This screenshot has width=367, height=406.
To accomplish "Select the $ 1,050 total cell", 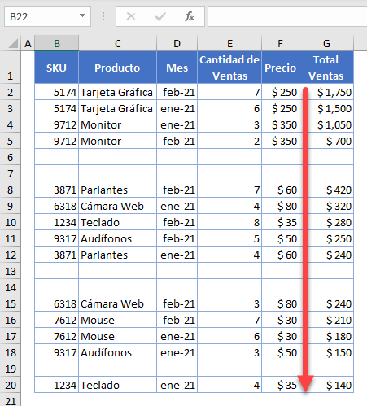I will (x=326, y=124).
